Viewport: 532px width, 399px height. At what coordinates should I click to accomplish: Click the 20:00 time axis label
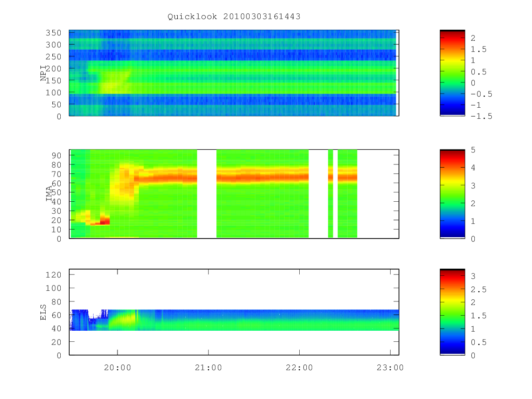pos(117,368)
